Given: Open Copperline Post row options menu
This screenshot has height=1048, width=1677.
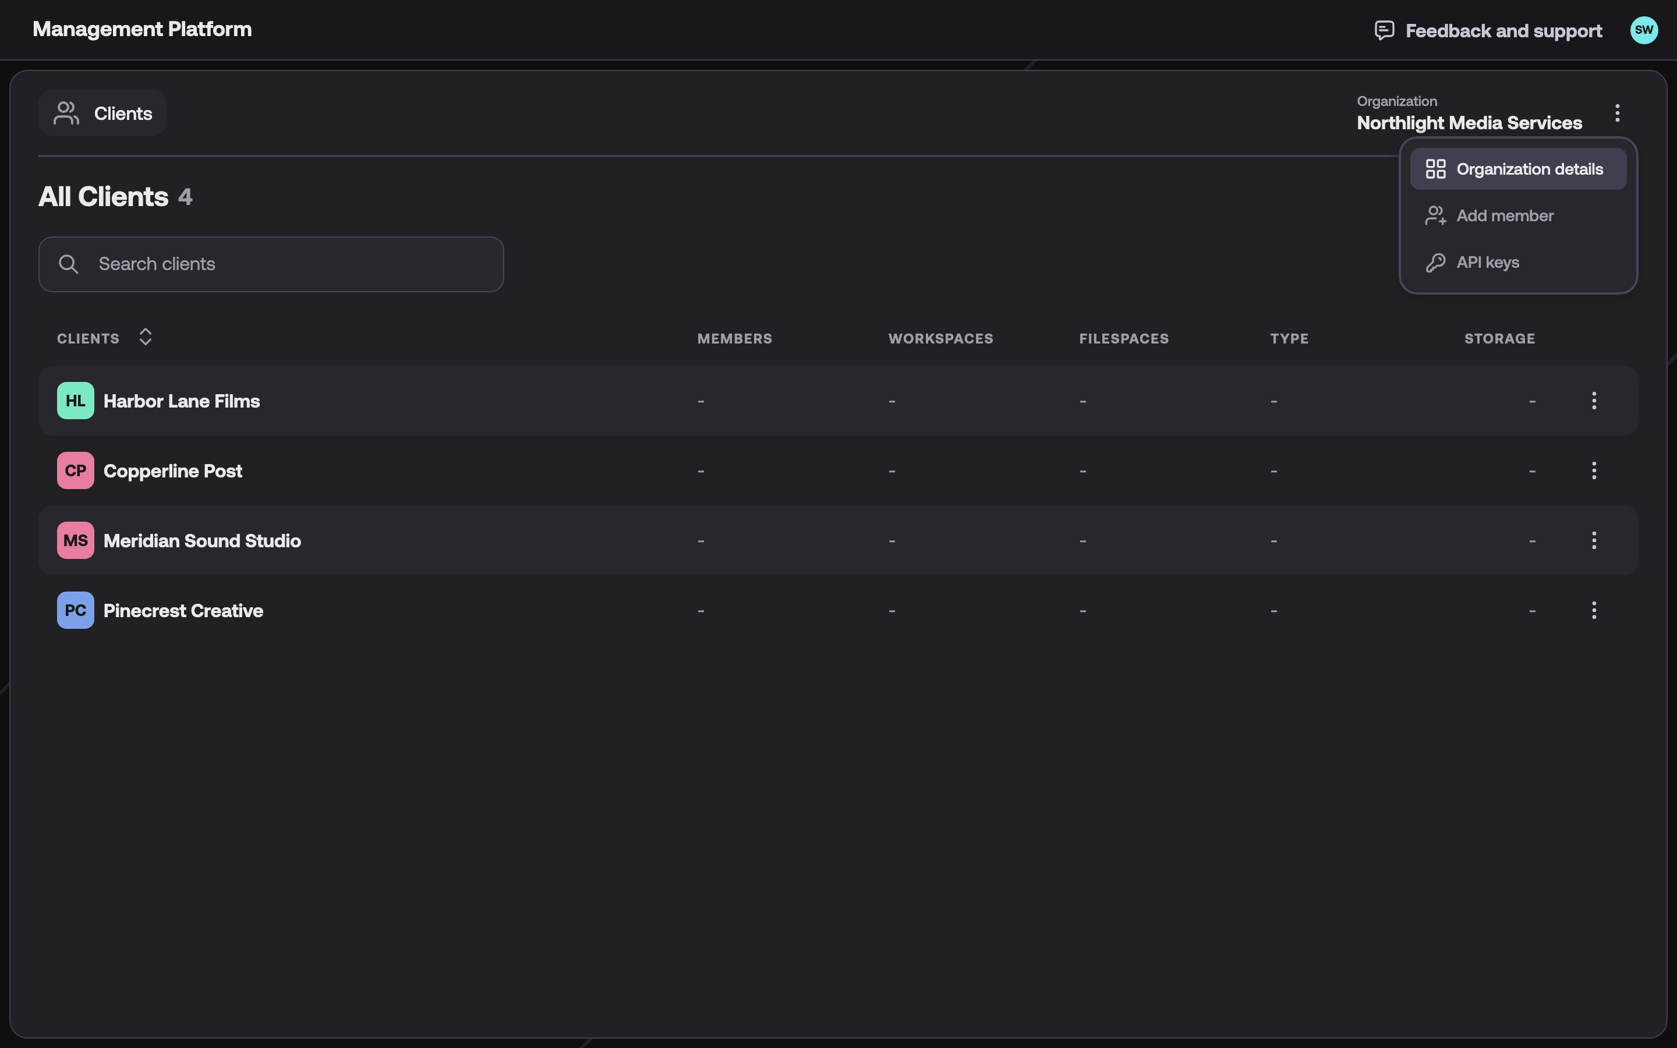Looking at the screenshot, I should [1594, 470].
